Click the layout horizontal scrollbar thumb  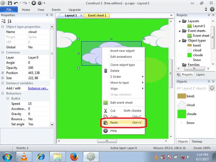click(107, 141)
